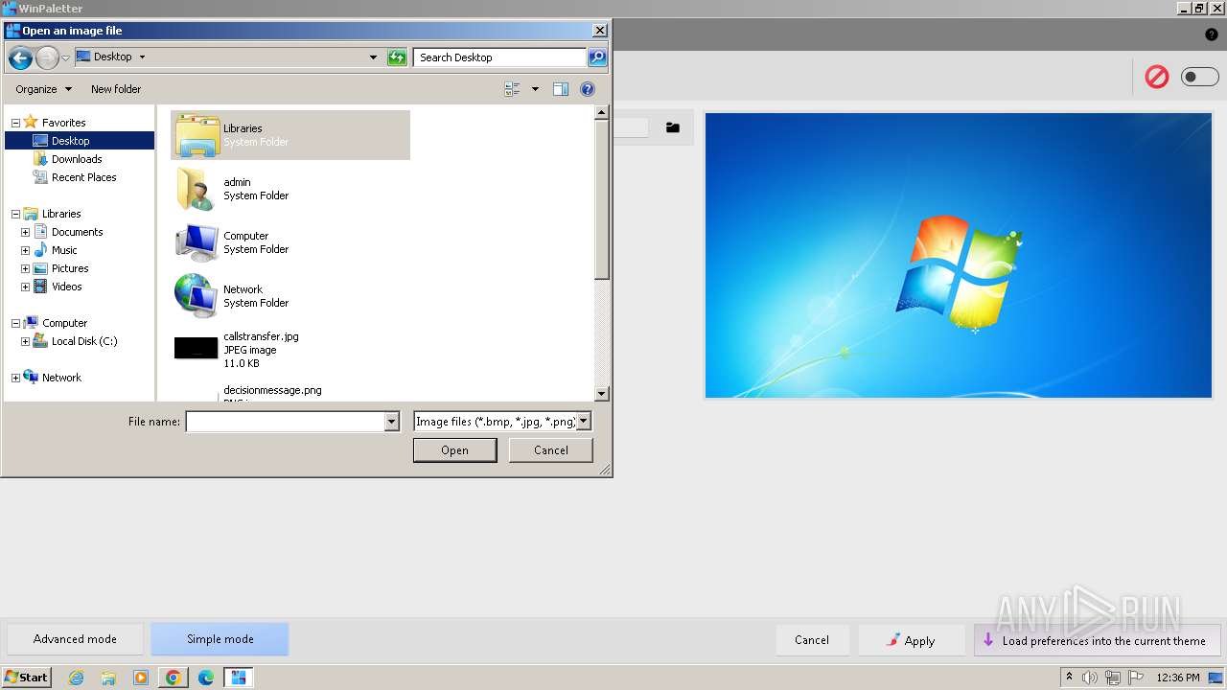The width and height of the screenshot is (1227, 690).
Task: Expand the Music library node
Action: point(25,250)
